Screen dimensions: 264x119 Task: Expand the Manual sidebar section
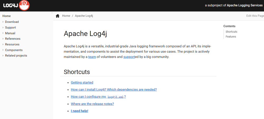3,33
